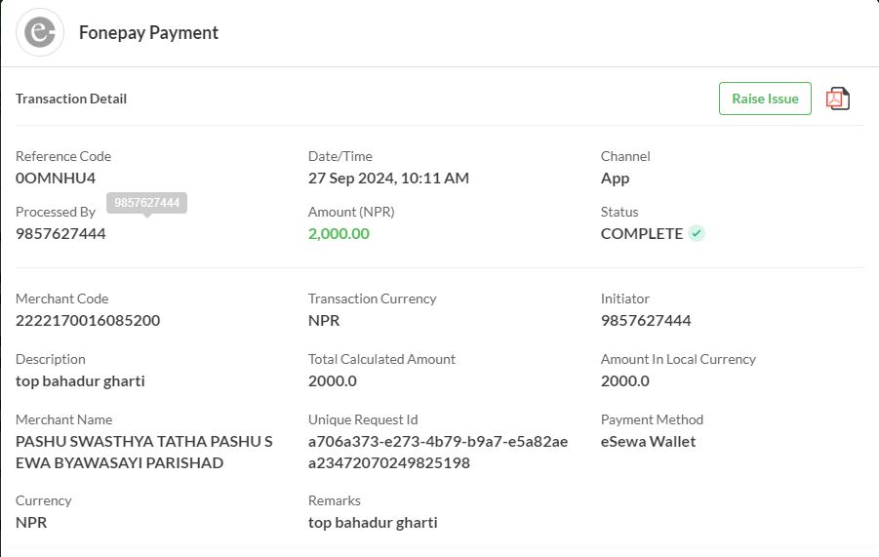This screenshot has width=879, height=557.
Task: Select the Fonepay Payment title
Action: coord(148,32)
